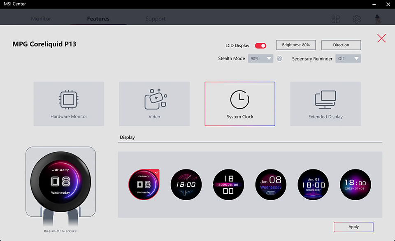
Task: Adjust brightness via Brightness: 80% button
Action: coord(296,45)
